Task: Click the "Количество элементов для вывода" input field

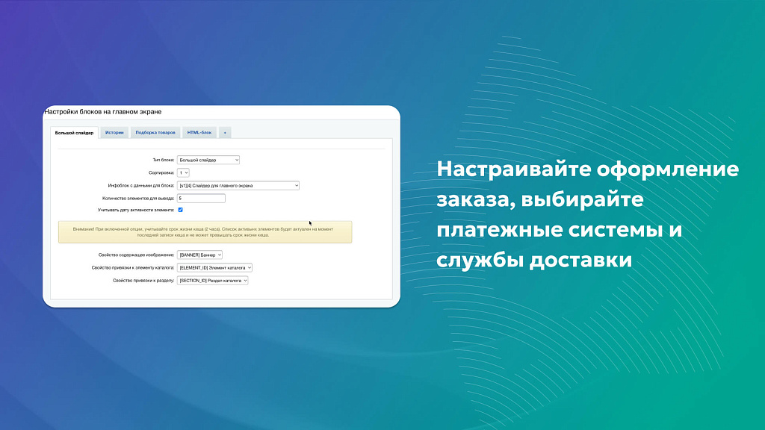Action: (x=201, y=198)
